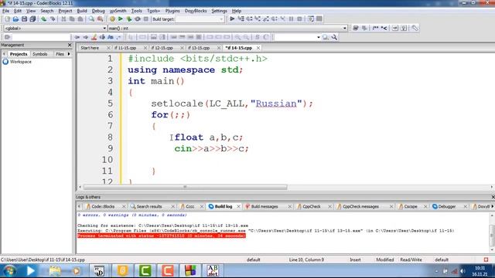This screenshot has height=278, width=495.
Task: Click the Open file folder icon
Action: (x=15, y=19)
